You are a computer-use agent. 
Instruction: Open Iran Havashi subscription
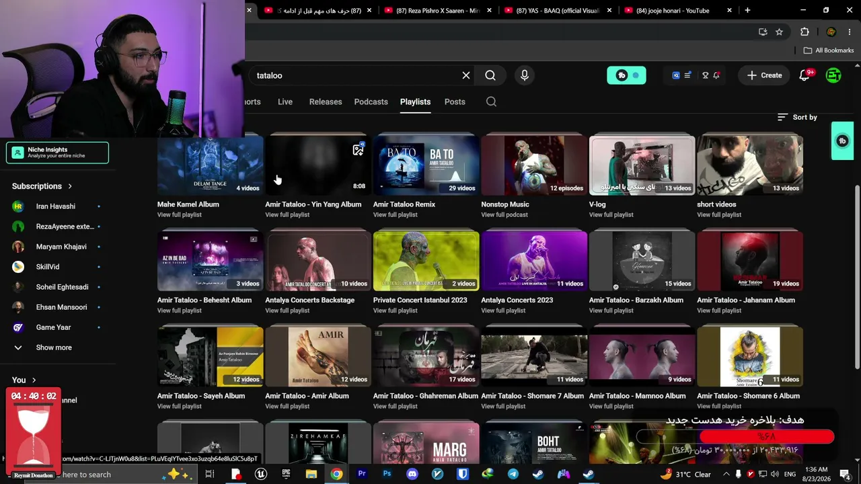point(57,206)
